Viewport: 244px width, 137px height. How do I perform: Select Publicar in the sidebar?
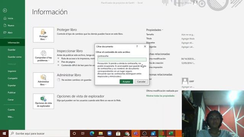(12, 92)
